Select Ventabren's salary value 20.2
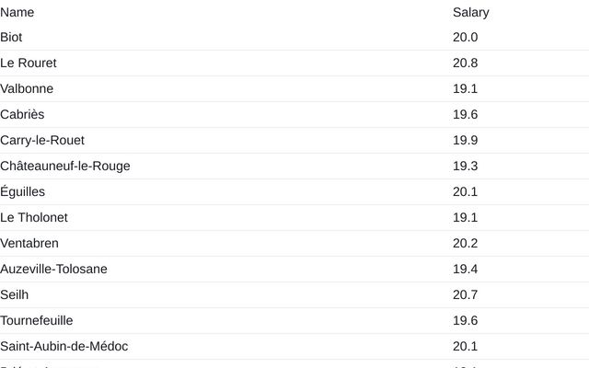The image size is (589, 368). [465, 243]
